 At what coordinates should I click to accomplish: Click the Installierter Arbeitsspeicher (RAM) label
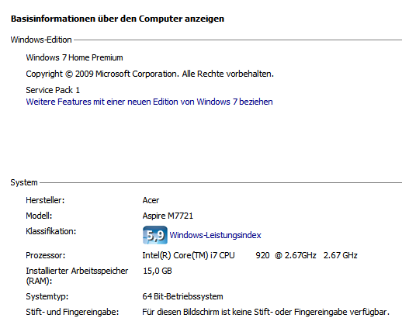tap(77, 275)
